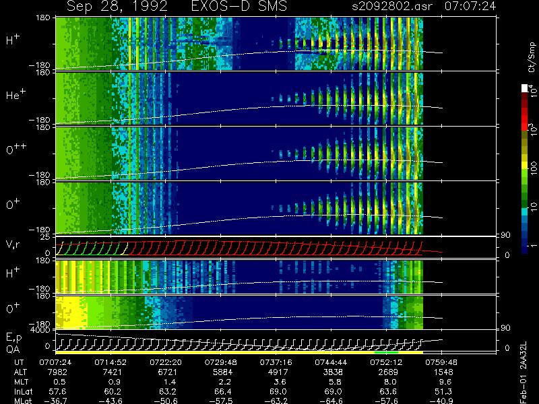Click MLat value '-50.6'
The width and height of the screenshot is (539, 404).
(166, 401)
